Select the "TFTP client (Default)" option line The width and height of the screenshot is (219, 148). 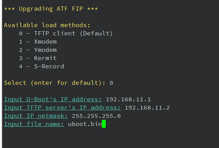[66, 33]
